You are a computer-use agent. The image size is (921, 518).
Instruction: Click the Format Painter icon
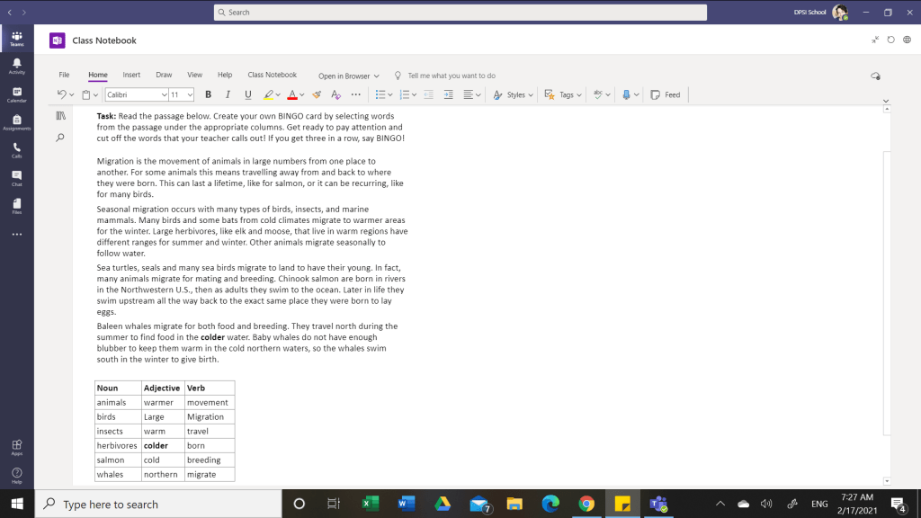coord(316,94)
